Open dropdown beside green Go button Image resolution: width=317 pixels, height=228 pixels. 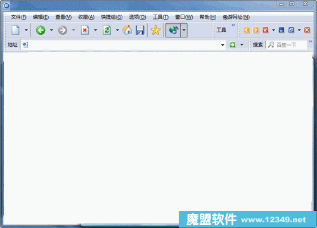(242, 45)
